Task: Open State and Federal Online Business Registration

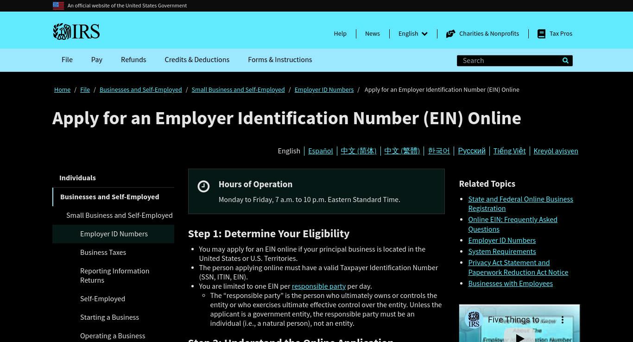Action: (x=520, y=204)
